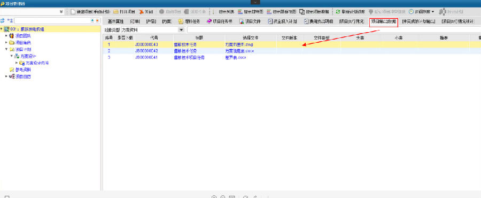This screenshot has width=481, height=198.
Task: Click the green refresh plan status icon
Action: pos(338,12)
